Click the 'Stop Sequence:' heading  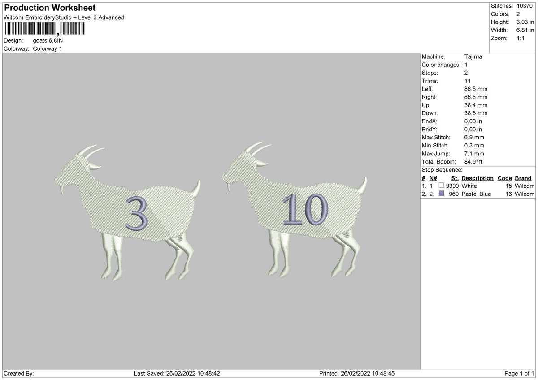pos(442,170)
